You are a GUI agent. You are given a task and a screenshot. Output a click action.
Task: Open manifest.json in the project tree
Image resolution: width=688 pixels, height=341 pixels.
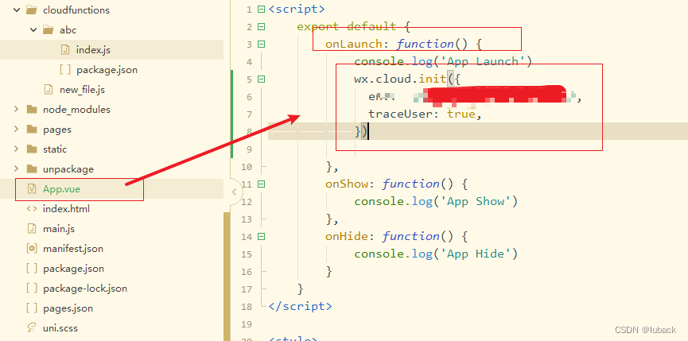coord(73,249)
